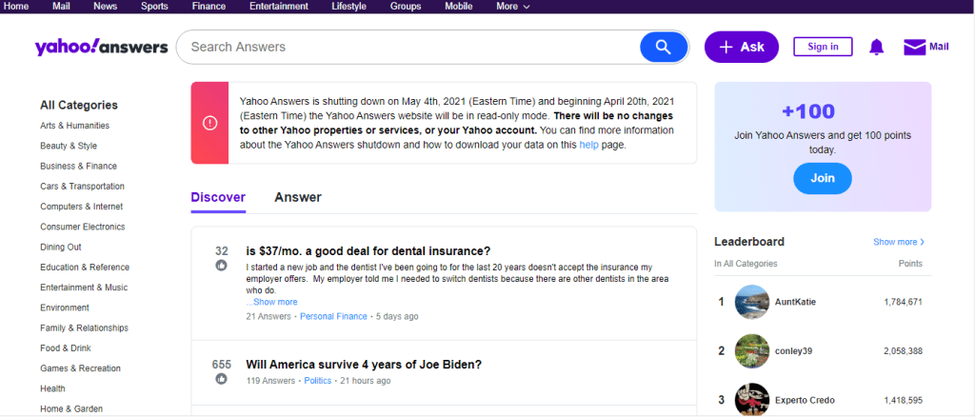Click AuntKatie's 1,784,671 points value
The image size is (975, 417).
point(903,302)
